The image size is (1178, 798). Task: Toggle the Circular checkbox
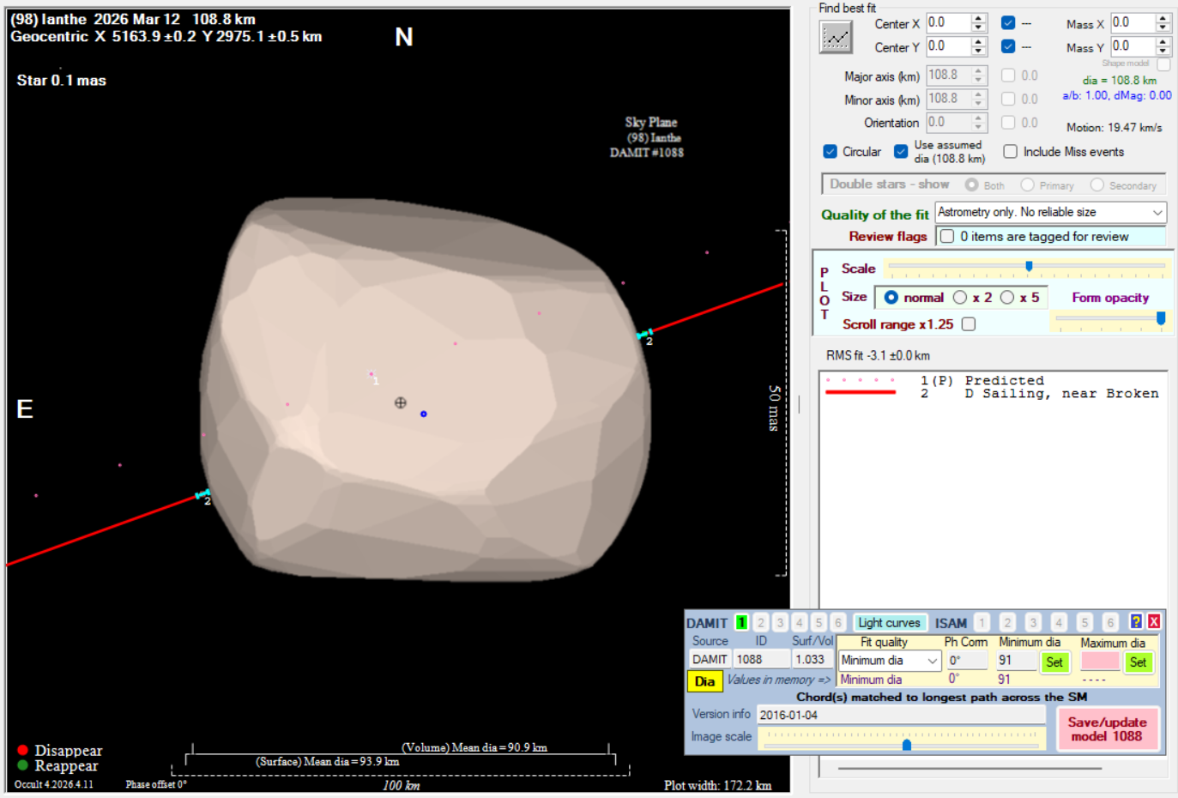click(830, 152)
